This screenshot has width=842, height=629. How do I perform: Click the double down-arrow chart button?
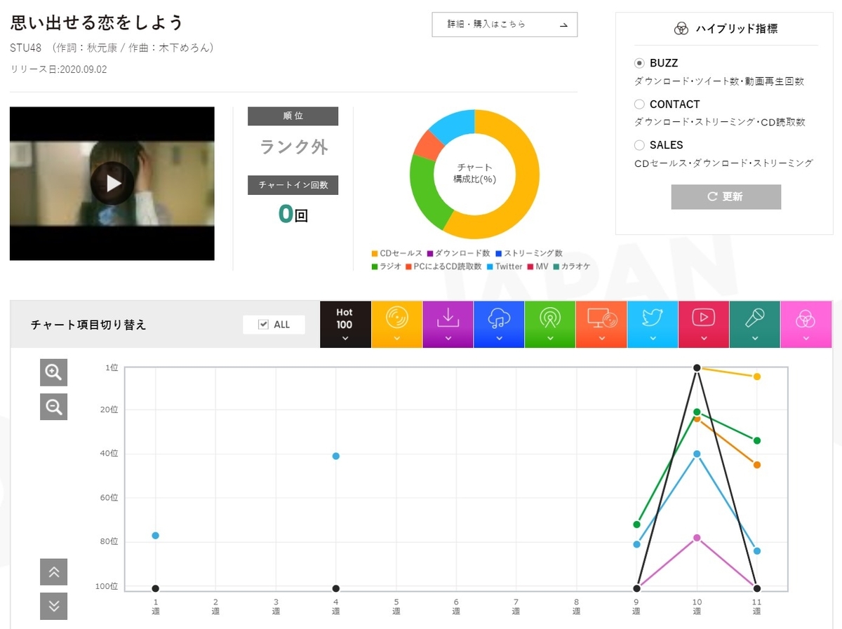tap(54, 606)
